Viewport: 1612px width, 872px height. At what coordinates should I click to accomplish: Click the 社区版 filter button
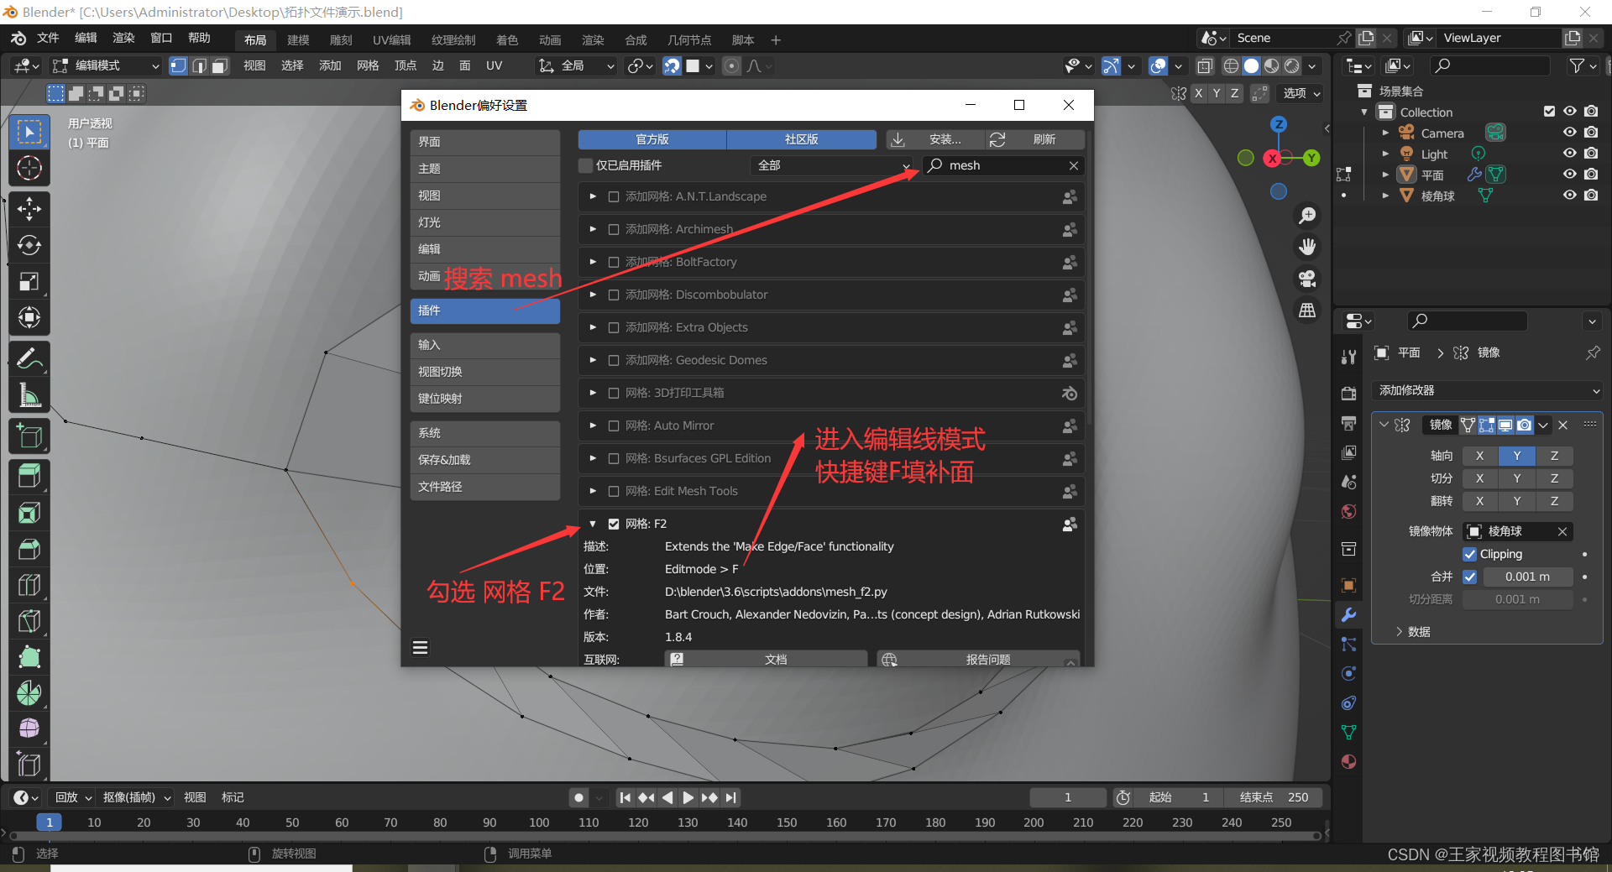click(802, 139)
